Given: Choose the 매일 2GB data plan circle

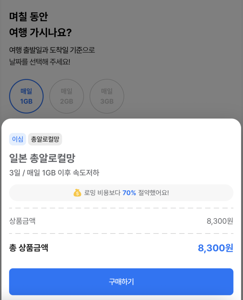Looking at the screenshot, I should (x=67, y=96).
